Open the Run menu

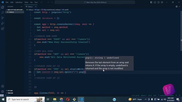click(x=36, y=2)
